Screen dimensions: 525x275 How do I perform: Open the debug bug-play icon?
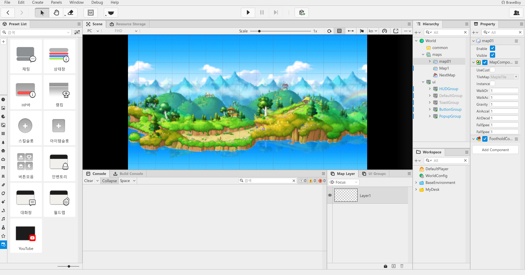[302, 12]
